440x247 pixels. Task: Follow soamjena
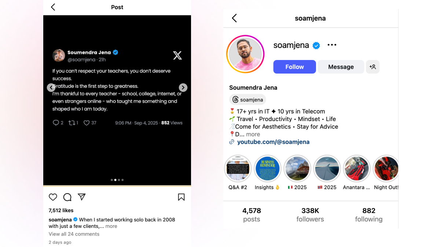coord(294,67)
